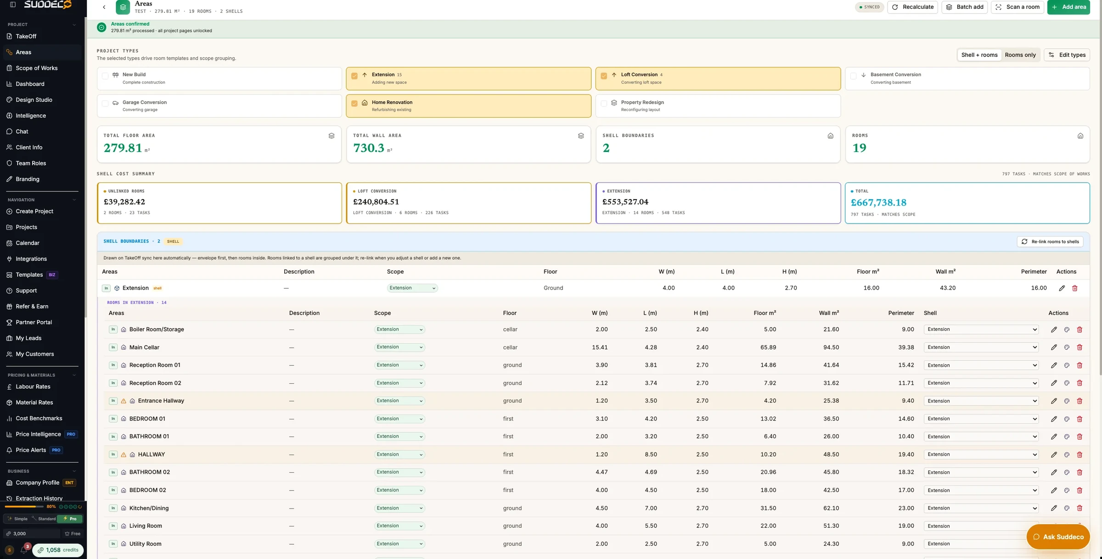
Task: Delete the Main Cellar row with its trash icon
Action: [x=1080, y=347]
